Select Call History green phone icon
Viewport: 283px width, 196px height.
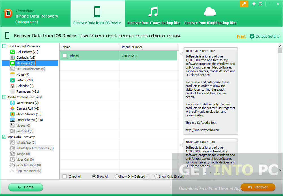(x=12, y=52)
